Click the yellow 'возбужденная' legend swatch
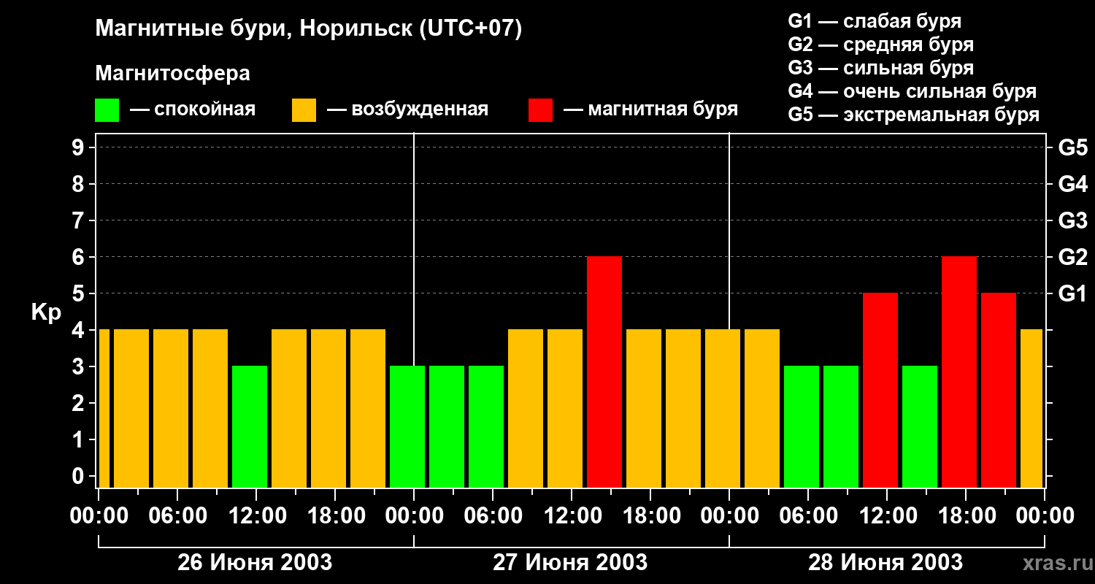 click(304, 110)
